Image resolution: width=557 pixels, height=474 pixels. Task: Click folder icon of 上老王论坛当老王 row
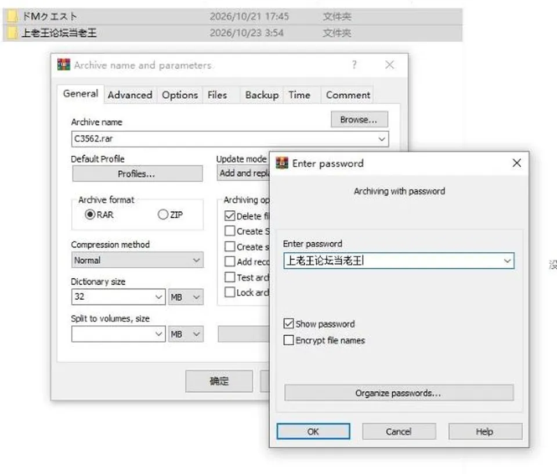click(13, 33)
